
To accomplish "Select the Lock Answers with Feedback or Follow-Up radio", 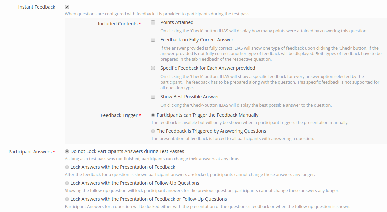I will (x=67, y=199).
